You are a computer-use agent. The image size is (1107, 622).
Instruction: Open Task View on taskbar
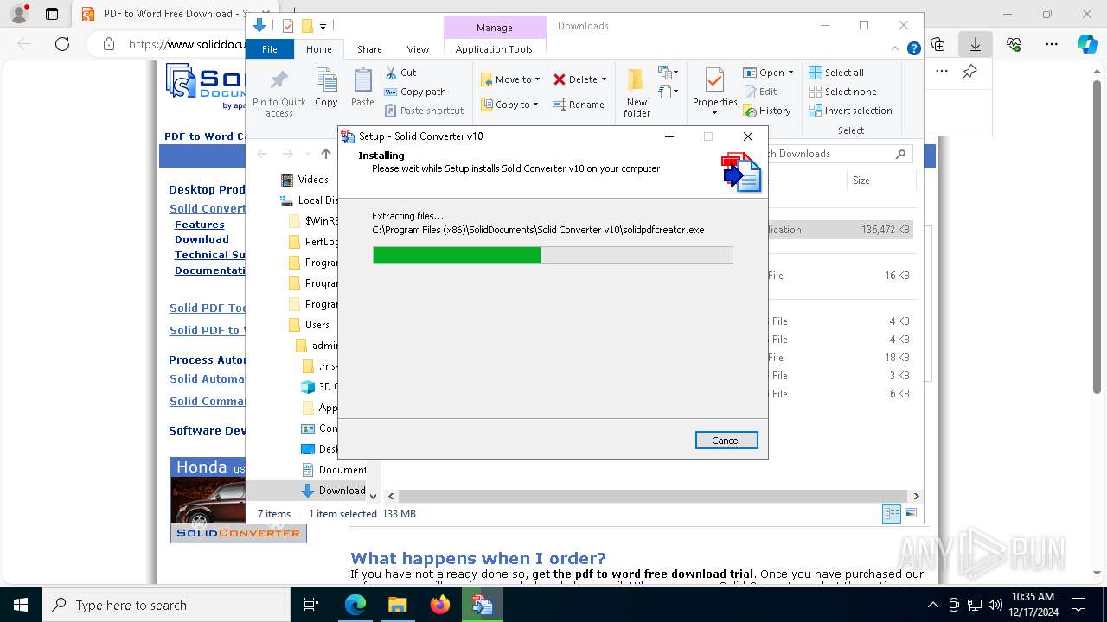[x=311, y=605]
